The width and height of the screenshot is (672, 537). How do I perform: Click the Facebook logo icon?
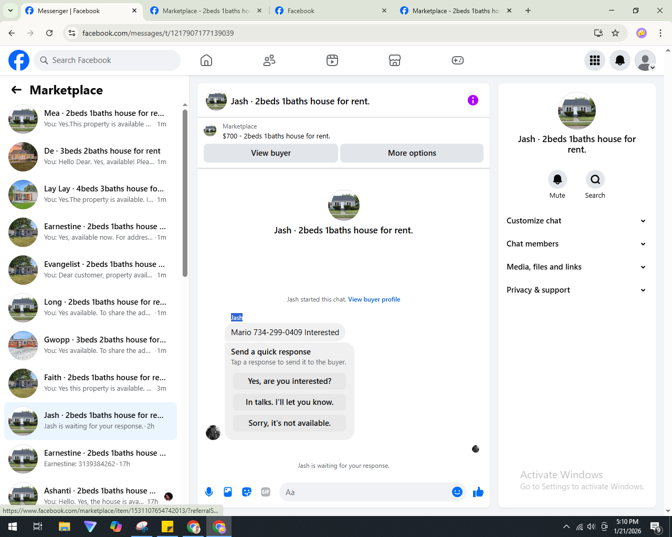point(19,60)
